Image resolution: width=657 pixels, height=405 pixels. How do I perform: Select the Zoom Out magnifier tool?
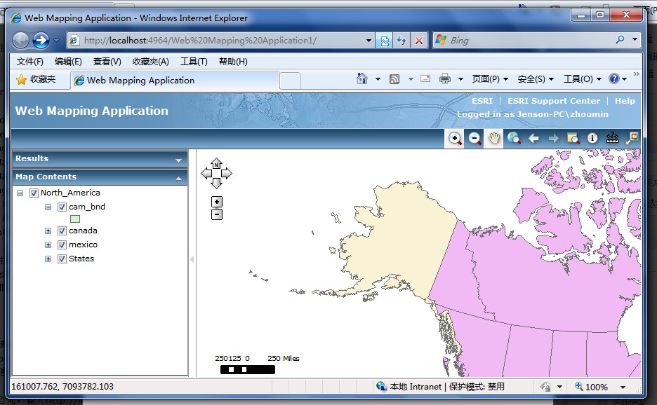pyautogui.click(x=474, y=139)
